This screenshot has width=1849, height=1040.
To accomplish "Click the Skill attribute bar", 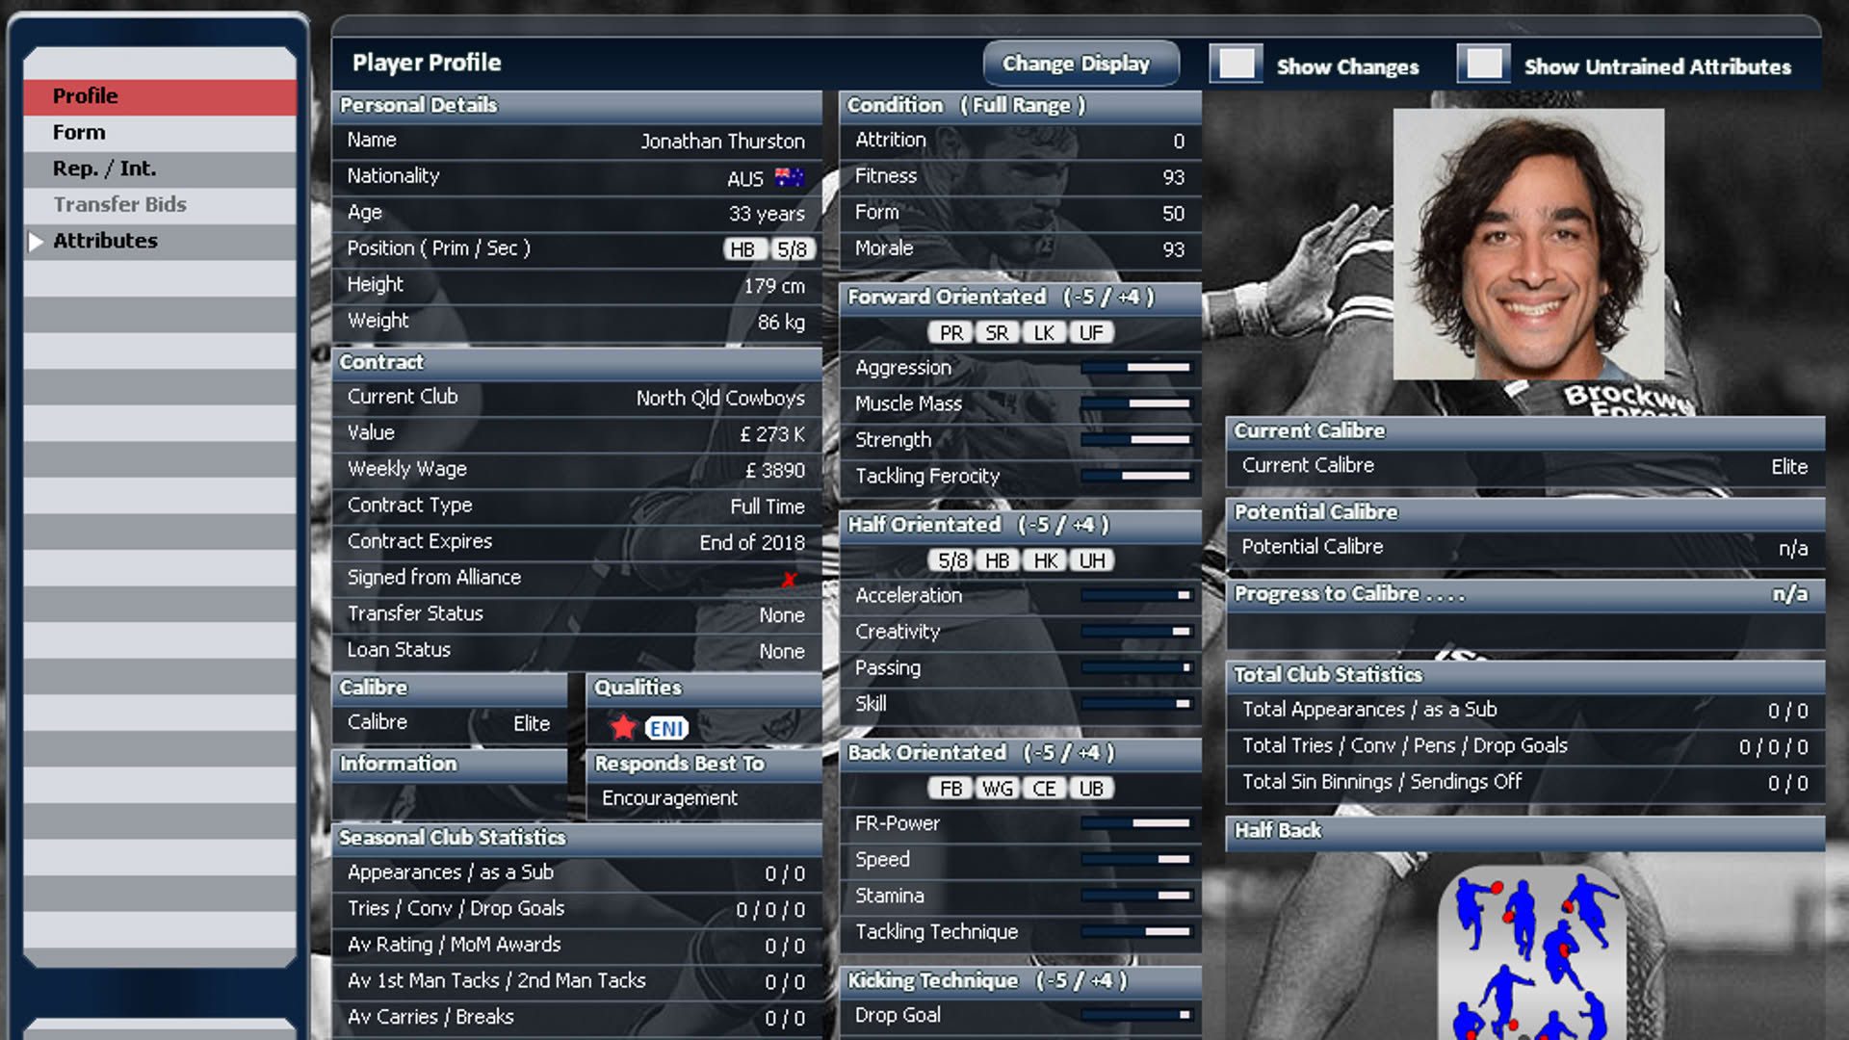I will coord(1135,704).
